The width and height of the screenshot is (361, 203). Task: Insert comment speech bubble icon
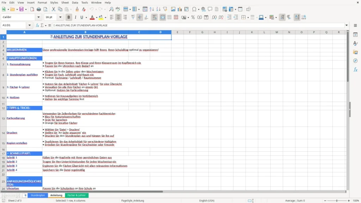point(210,9)
